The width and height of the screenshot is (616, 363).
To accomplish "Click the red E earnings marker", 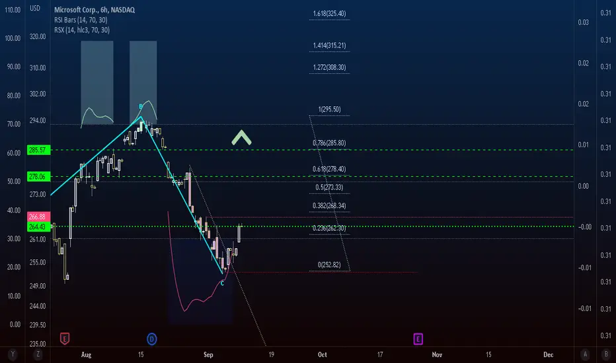I will (65, 339).
